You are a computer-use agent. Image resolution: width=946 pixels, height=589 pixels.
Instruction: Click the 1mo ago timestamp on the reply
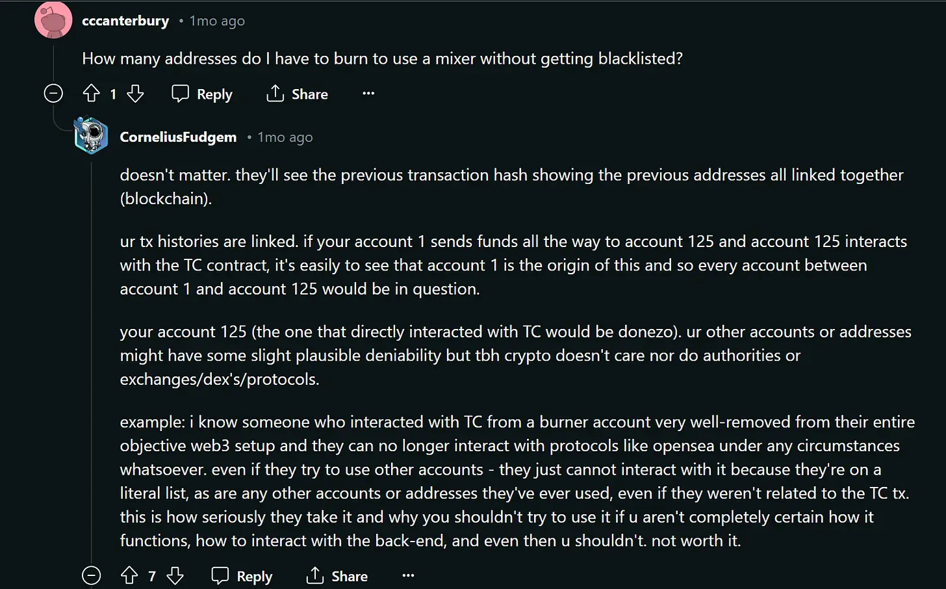[x=285, y=137]
